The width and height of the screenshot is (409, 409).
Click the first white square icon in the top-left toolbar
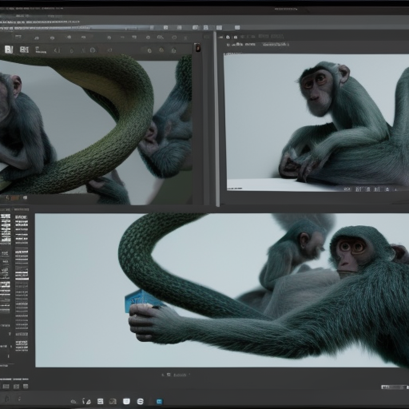tap(9, 50)
